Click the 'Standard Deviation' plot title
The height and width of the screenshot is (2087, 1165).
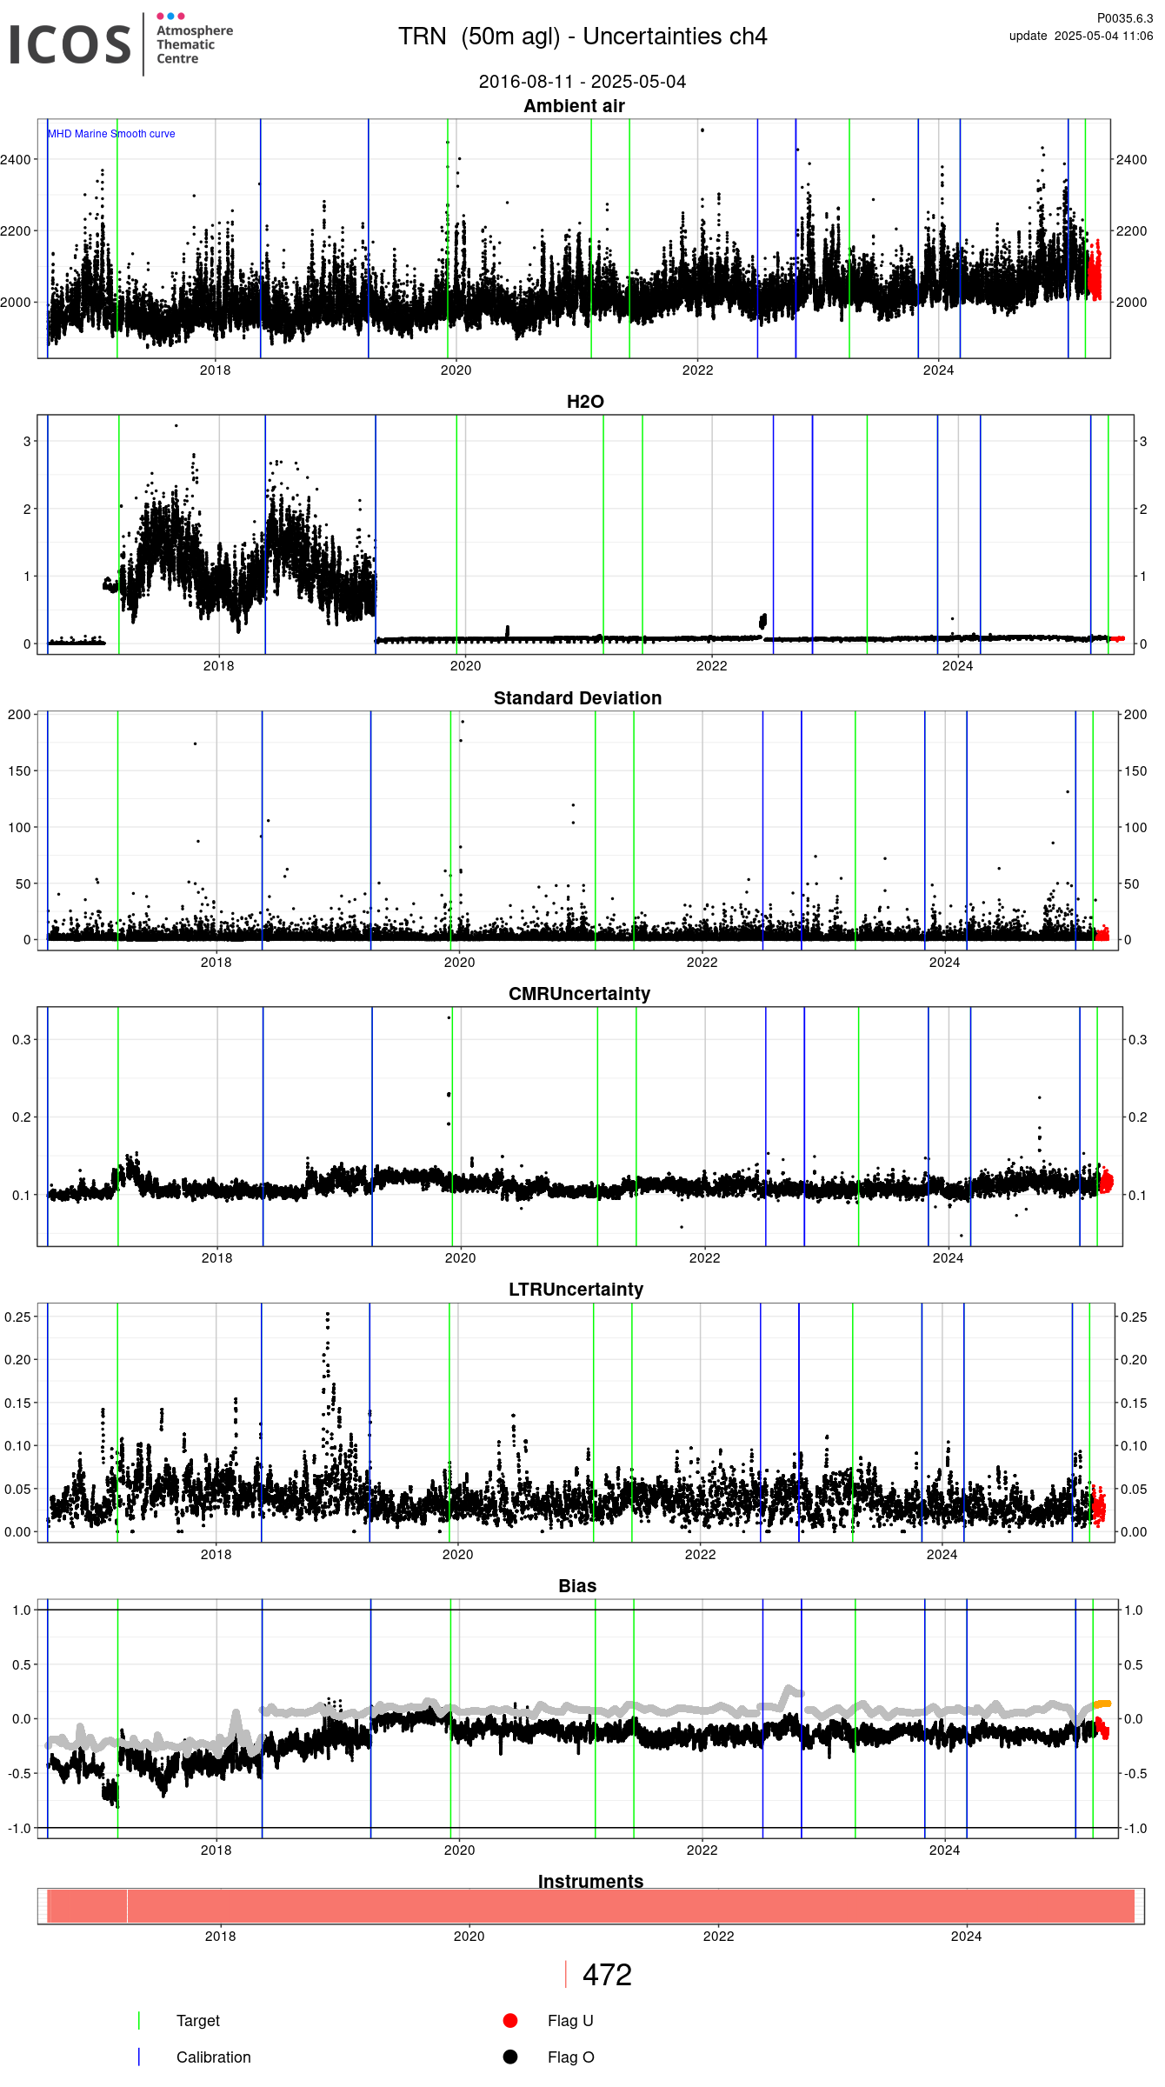pos(577,698)
